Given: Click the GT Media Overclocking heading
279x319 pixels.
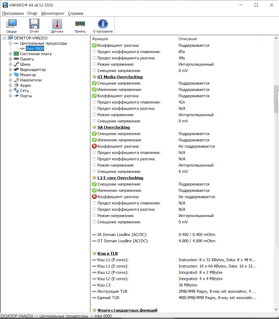Looking at the screenshot, I should [x=120, y=77].
